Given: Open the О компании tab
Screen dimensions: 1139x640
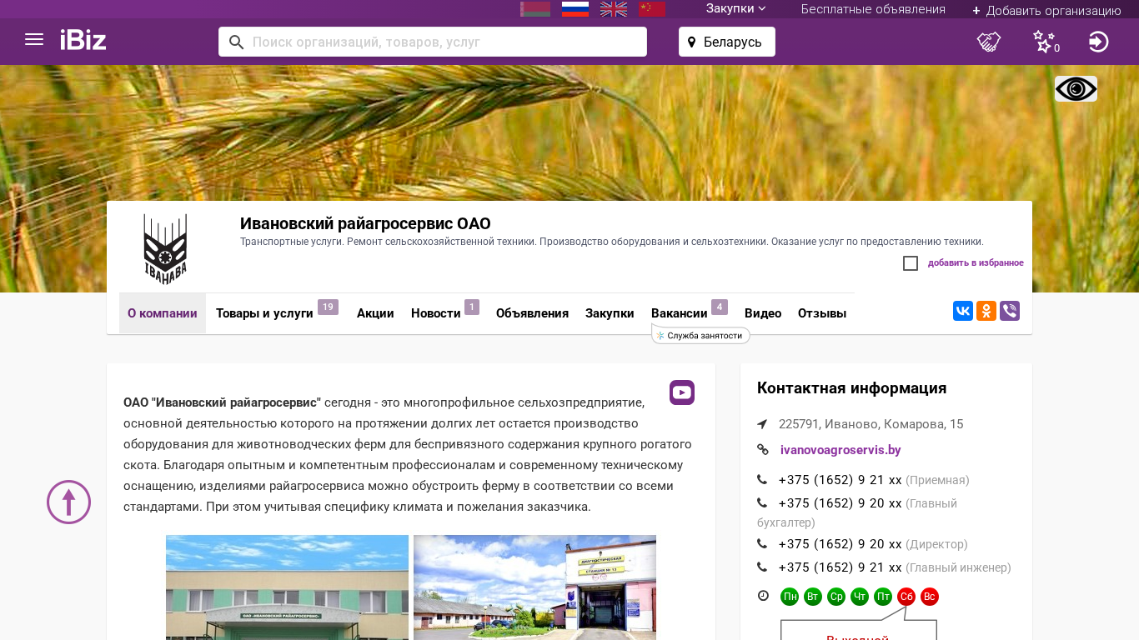Looking at the screenshot, I should pyautogui.click(x=163, y=313).
